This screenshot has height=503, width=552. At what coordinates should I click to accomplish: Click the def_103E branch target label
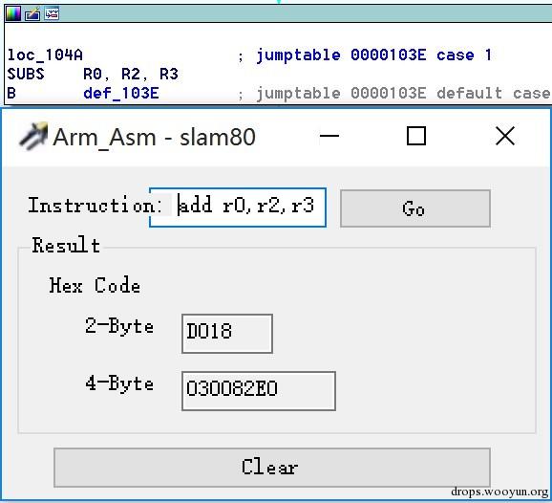tap(121, 94)
